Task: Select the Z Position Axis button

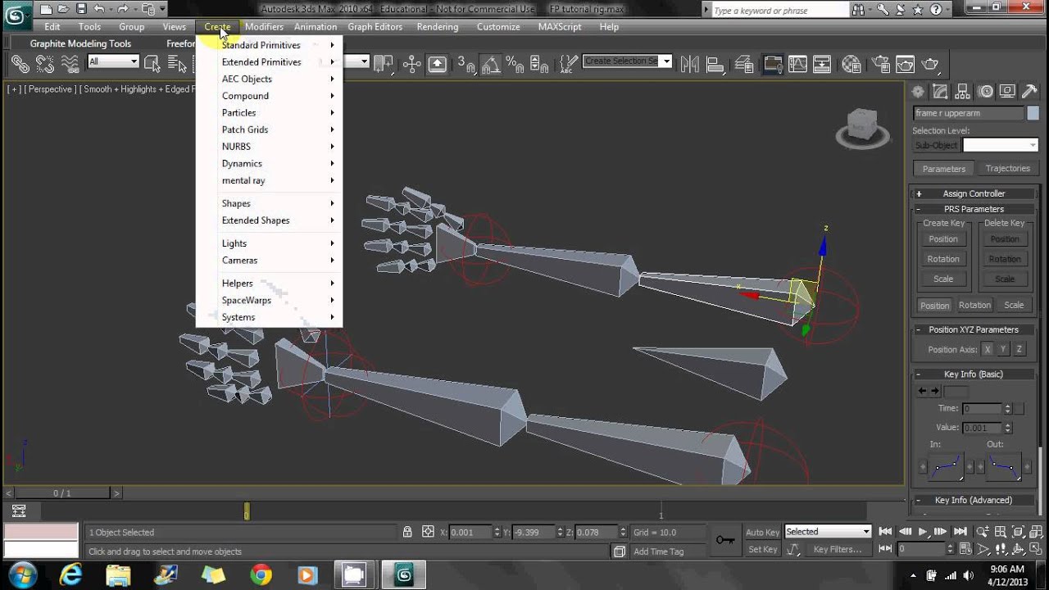Action: (1019, 349)
